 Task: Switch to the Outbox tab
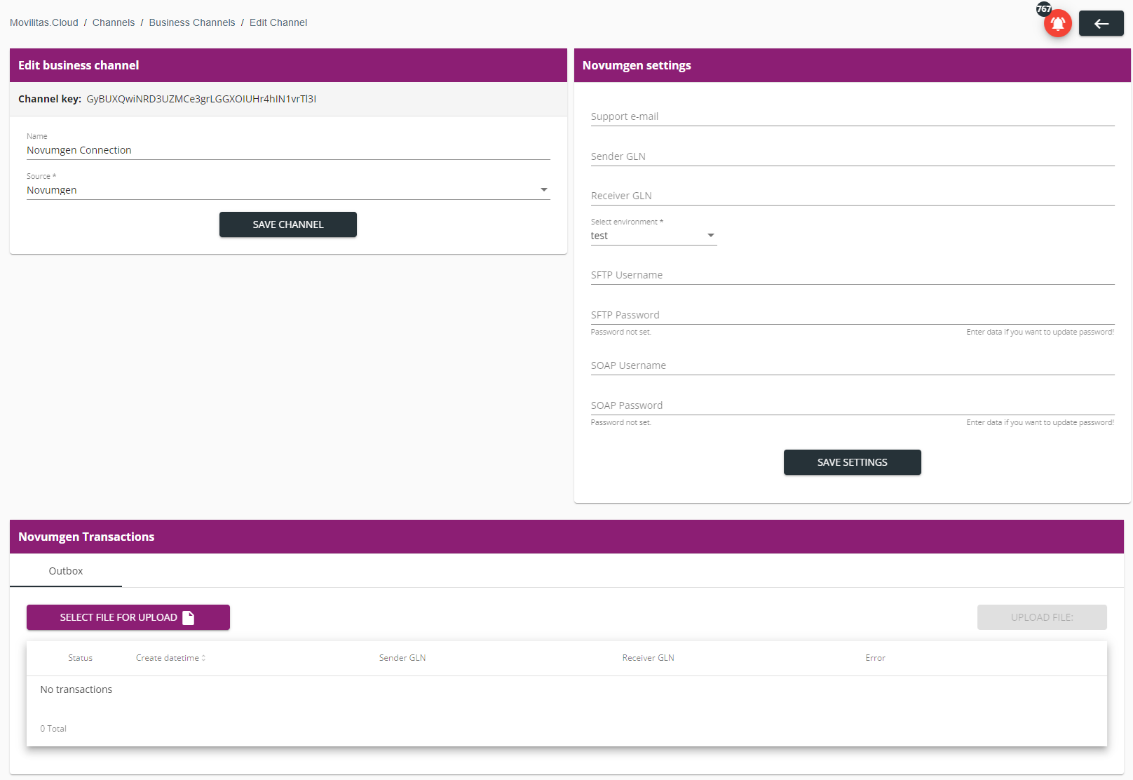[66, 571]
